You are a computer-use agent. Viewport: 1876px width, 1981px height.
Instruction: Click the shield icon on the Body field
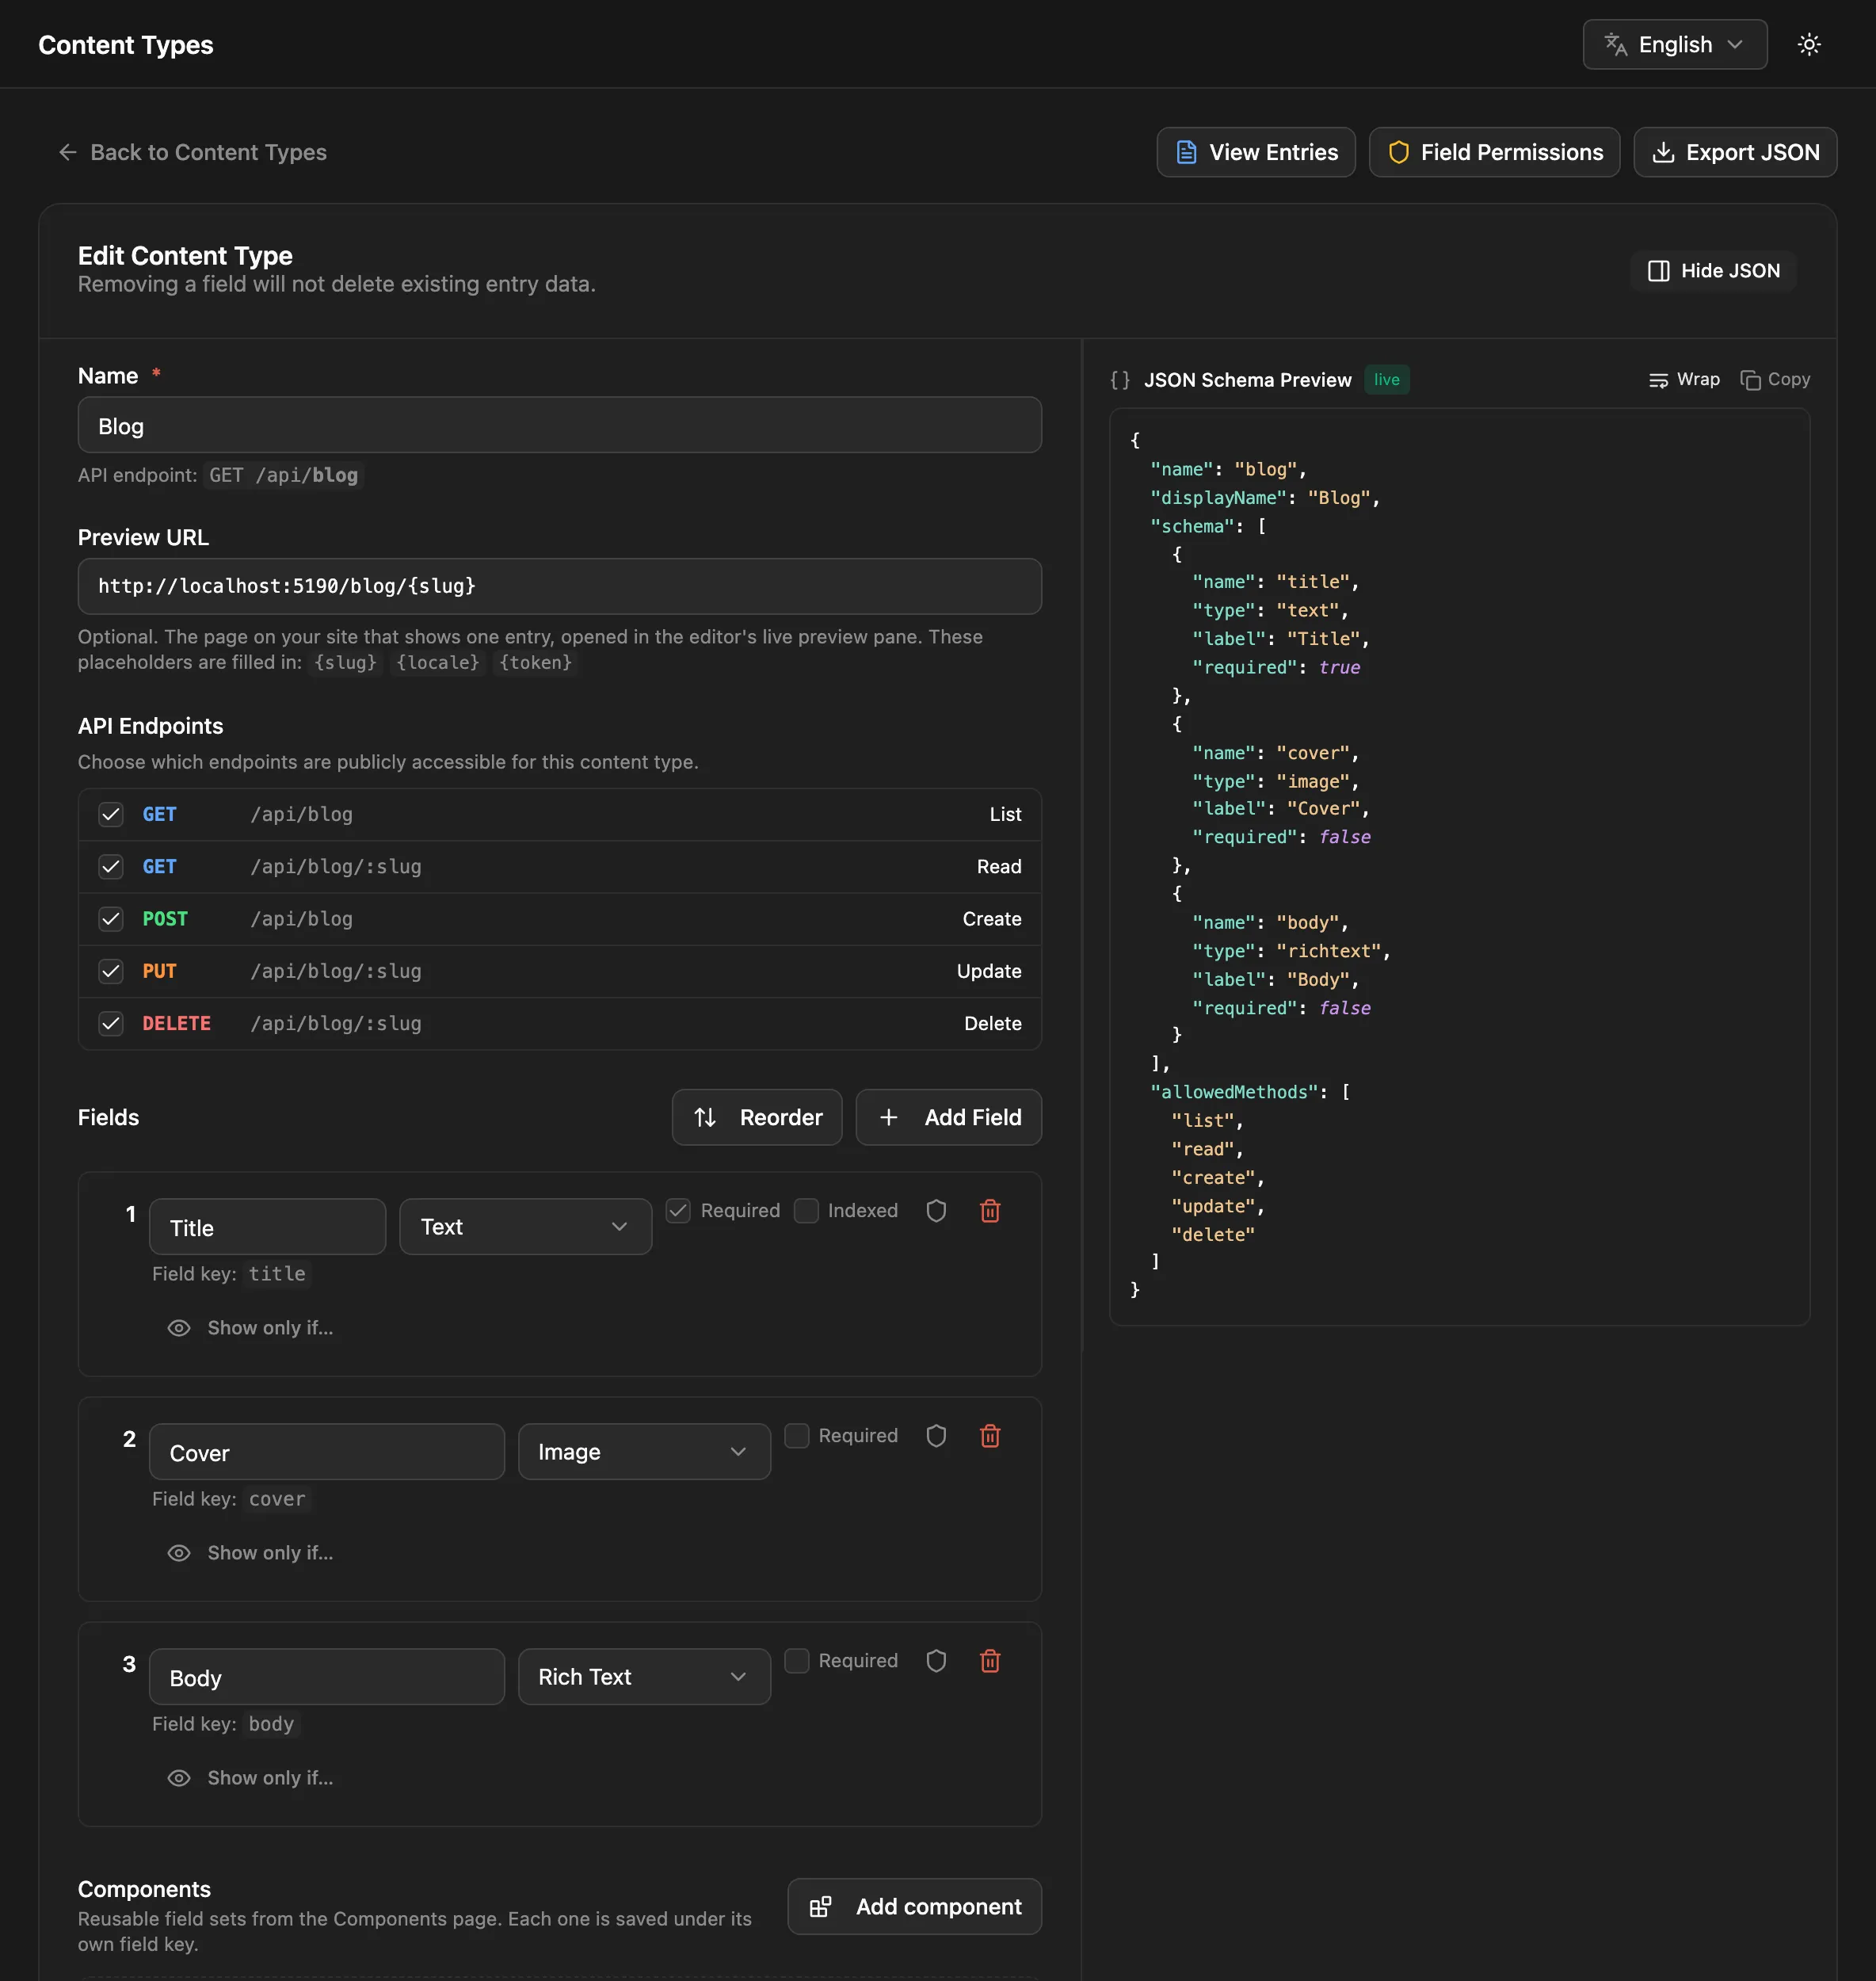[x=936, y=1661]
